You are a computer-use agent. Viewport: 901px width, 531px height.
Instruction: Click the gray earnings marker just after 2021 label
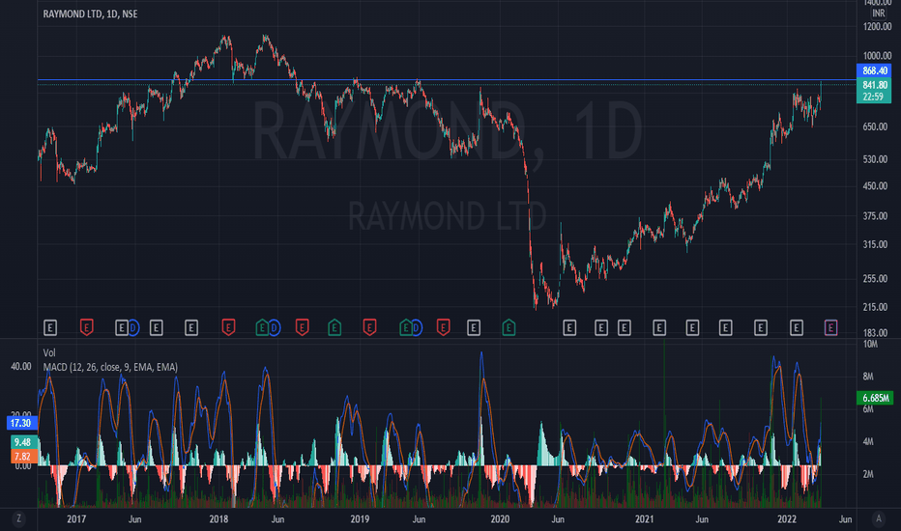(659, 328)
